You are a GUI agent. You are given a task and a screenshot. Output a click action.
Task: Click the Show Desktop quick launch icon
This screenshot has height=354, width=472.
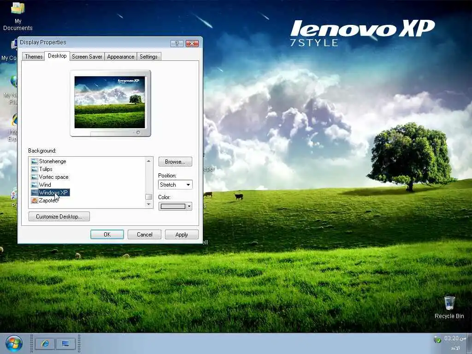click(x=65, y=343)
